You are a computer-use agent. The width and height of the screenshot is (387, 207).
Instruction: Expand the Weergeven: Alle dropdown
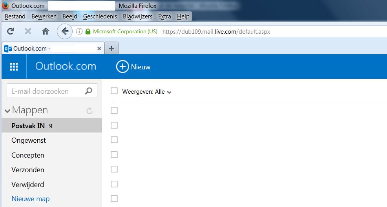click(x=169, y=92)
